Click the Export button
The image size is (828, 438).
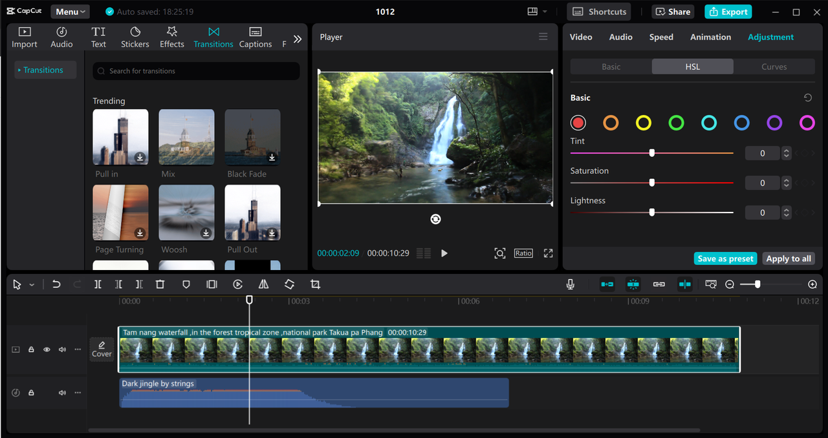728,12
